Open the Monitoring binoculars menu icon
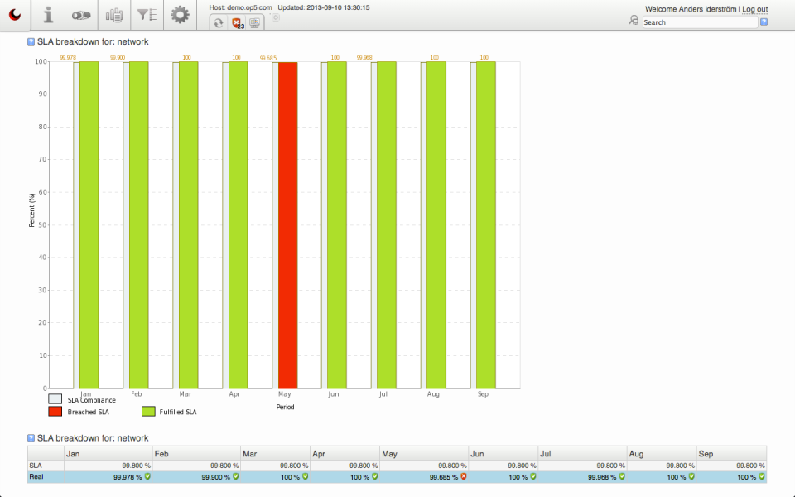Image resolution: width=795 pixels, height=497 pixels. [81, 15]
